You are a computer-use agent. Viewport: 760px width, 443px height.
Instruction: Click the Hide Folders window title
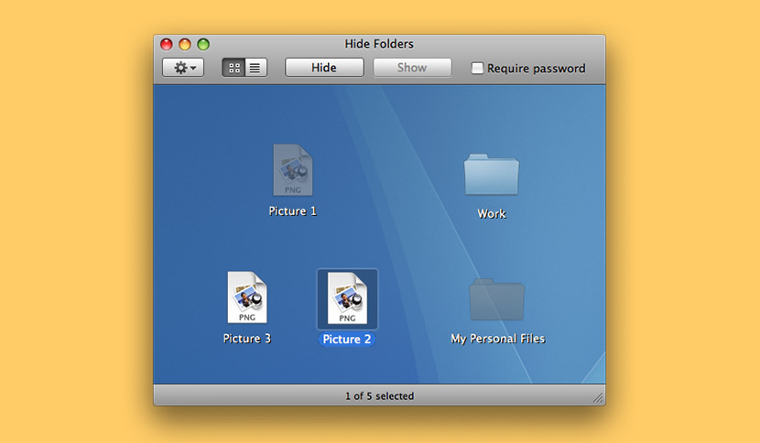pos(379,44)
